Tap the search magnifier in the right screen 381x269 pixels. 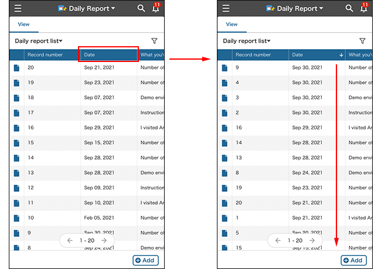coord(349,8)
